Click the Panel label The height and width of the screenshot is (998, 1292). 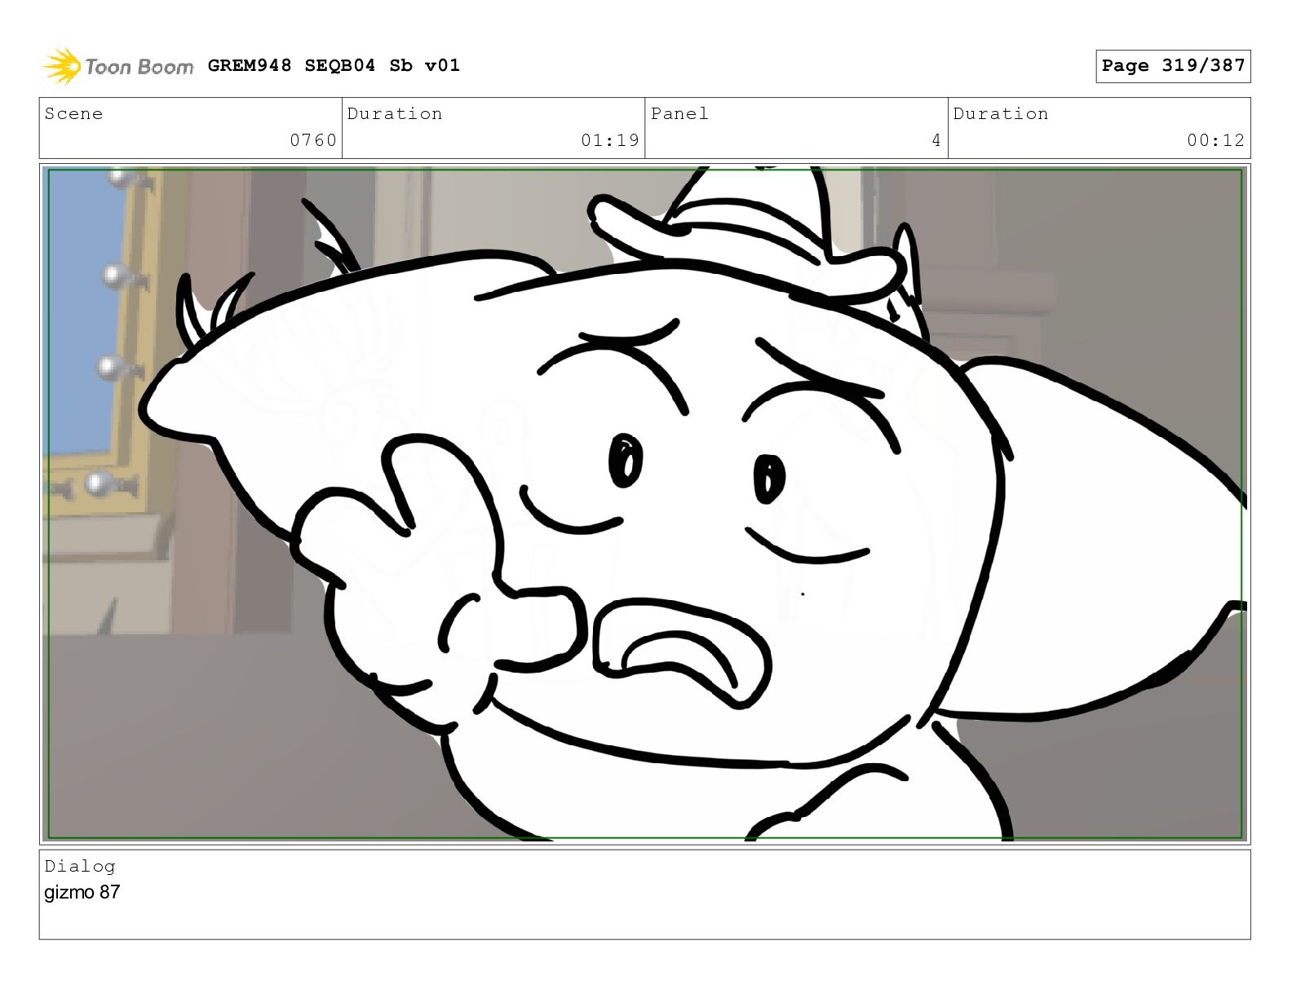pos(679,113)
